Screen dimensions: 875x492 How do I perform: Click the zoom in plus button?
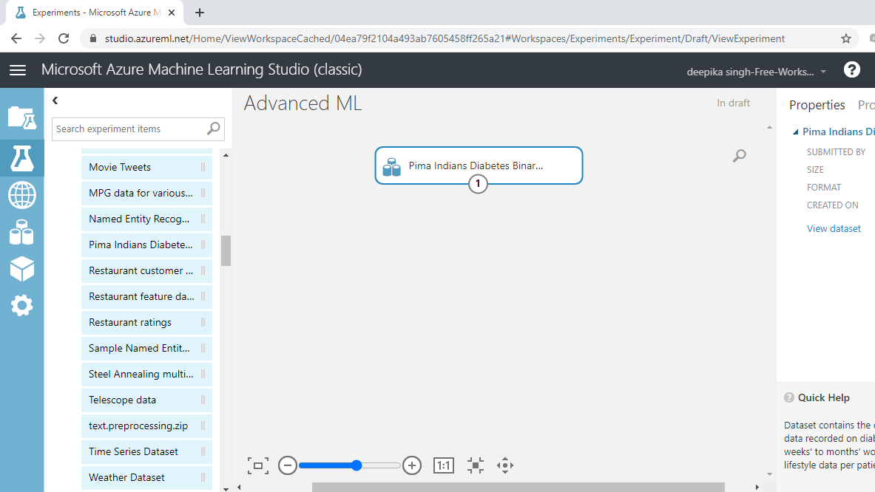click(412, 465)
